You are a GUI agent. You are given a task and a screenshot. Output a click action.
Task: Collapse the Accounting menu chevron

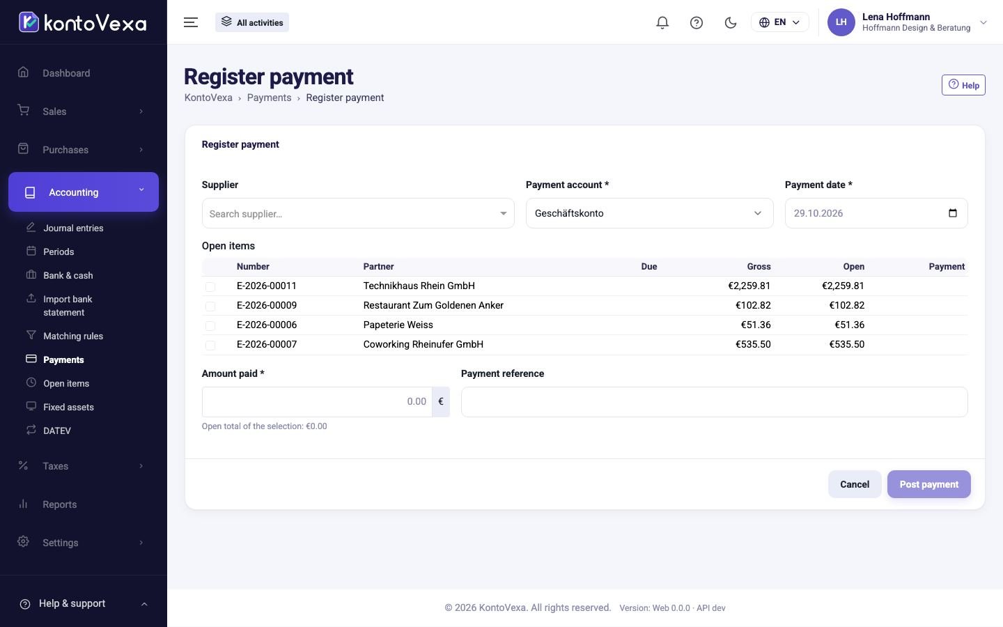(x=141, y=189)
